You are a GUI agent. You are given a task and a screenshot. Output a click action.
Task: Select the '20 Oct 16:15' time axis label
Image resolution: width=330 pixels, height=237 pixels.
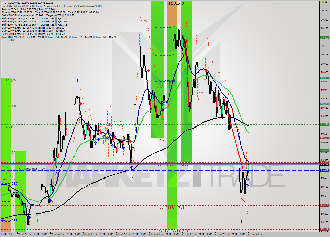[x=140, y=234]
